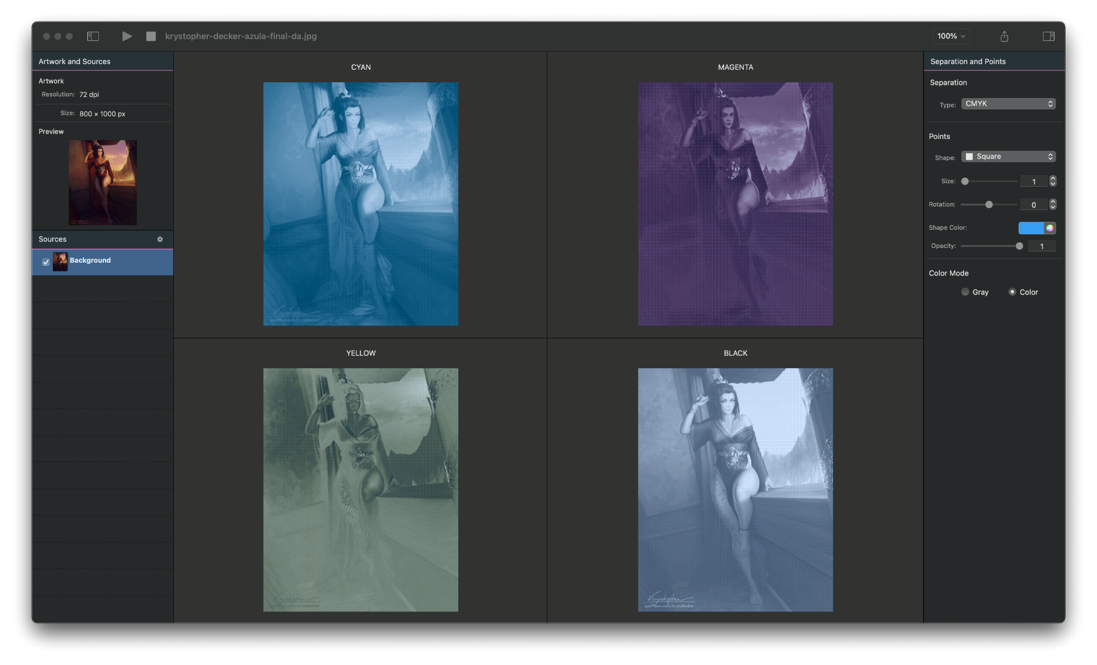Open the share export icon
The height and width of the screenshot is (665, 1097).
click(x=1004, y=36)
